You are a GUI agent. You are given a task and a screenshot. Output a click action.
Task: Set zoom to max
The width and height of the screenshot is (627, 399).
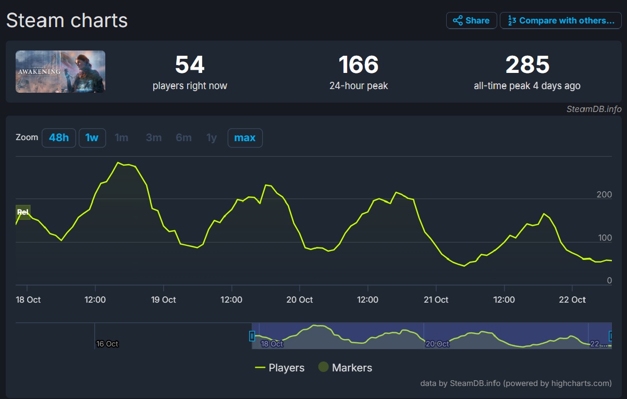pyautogui.click(x=245, y=138)
